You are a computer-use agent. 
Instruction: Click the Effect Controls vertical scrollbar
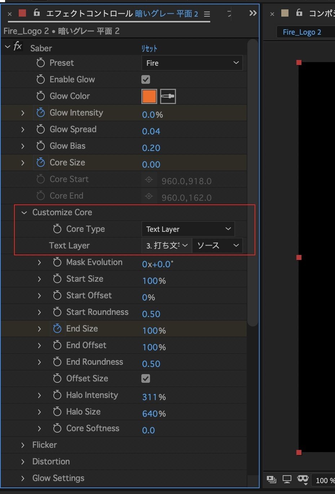click(x=253, y=182)
